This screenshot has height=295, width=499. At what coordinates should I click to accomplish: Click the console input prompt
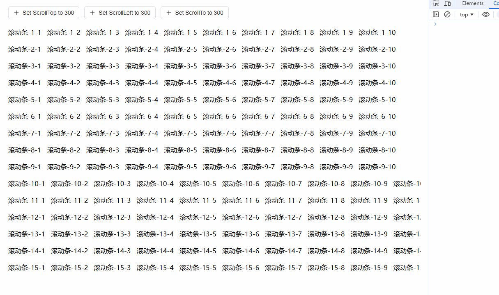452,24
